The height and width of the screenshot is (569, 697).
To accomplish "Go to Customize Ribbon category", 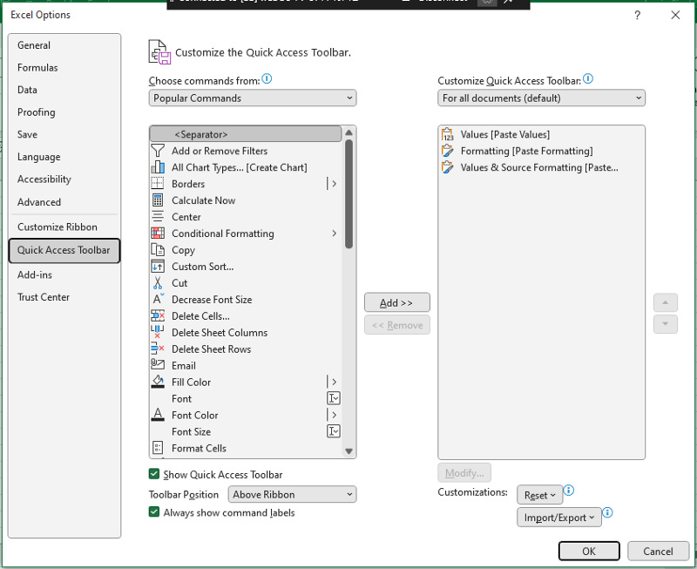I will click(64, 227).
